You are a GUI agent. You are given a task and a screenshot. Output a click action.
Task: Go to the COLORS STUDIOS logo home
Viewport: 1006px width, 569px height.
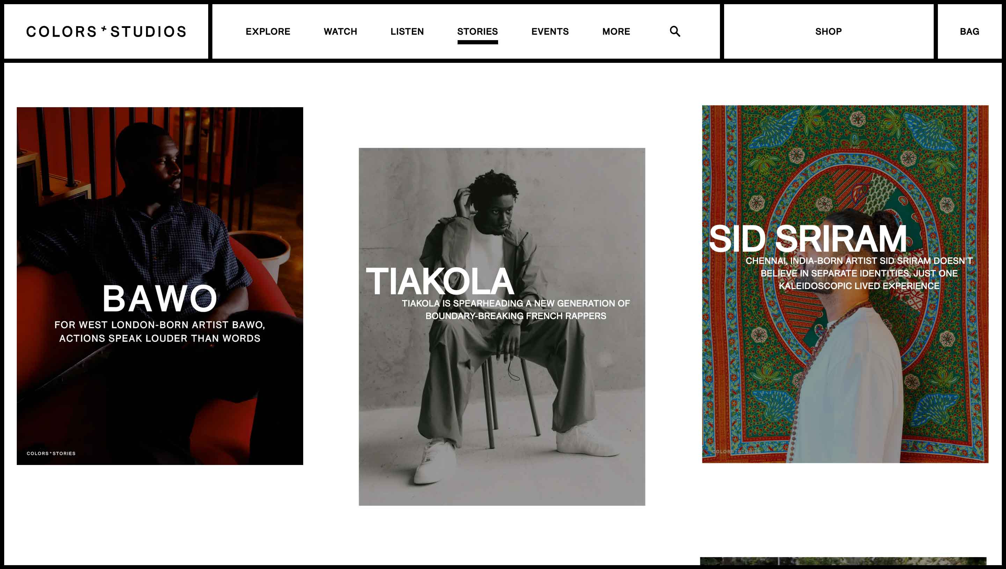click(106, 32)
